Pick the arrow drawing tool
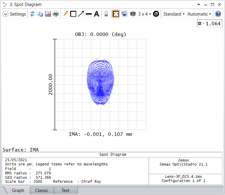This screenshot has width=225, height=195. tap(81, 14)
